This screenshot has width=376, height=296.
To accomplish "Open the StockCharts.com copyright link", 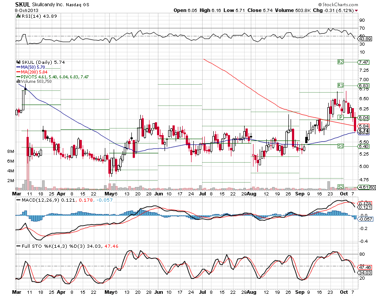I will [338, 4].
